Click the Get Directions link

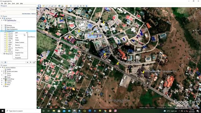(26, 14)
